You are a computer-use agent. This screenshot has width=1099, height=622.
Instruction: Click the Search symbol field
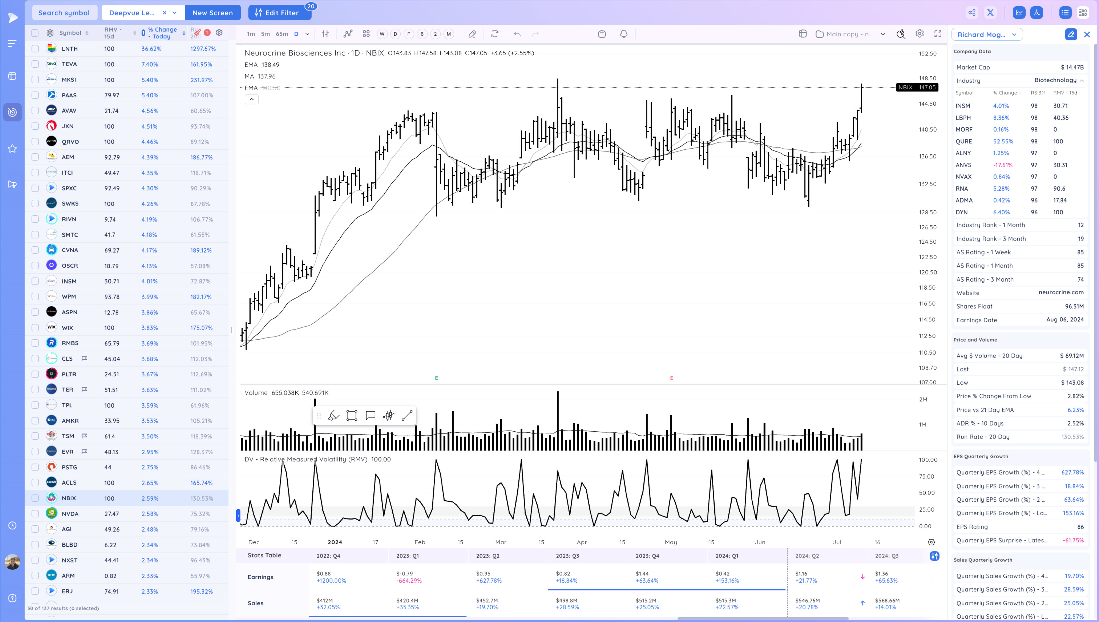64,13
